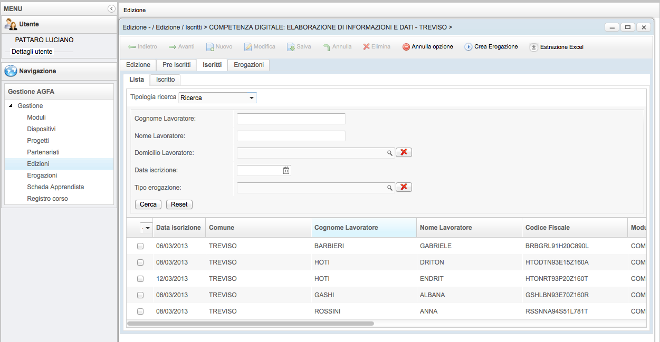
Task: Collapse the MENU side panel arrow
Action: pos(111,8)
